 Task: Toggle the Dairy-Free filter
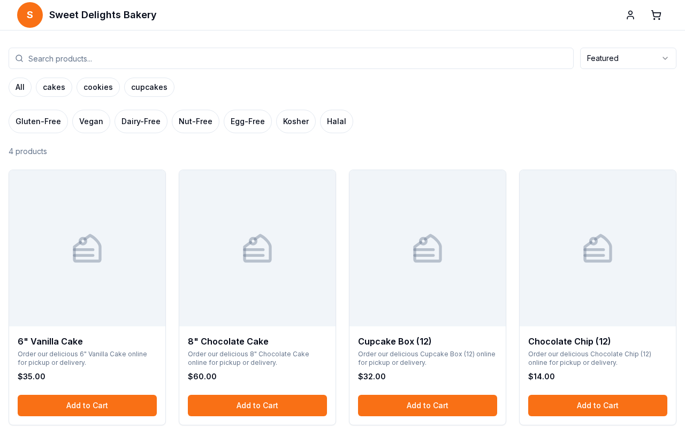(141, 121)
